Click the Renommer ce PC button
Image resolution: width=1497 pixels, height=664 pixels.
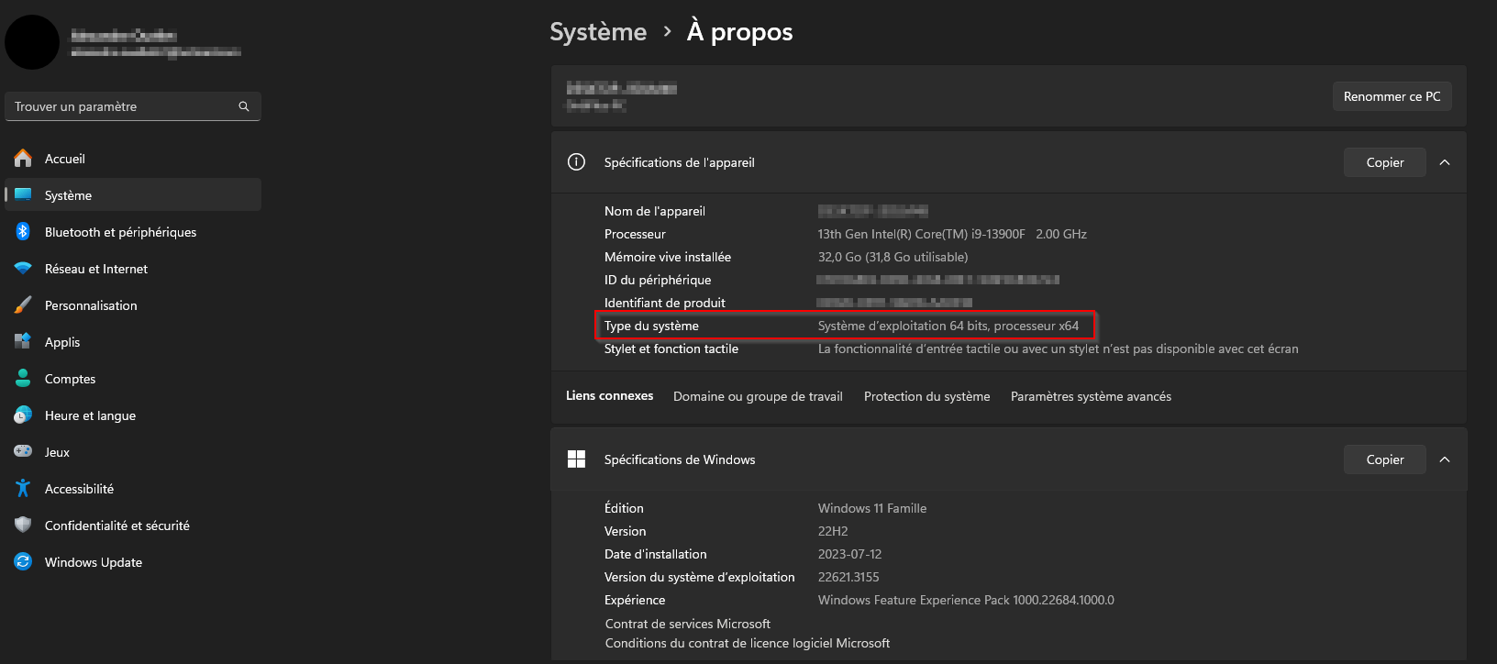1392,96
